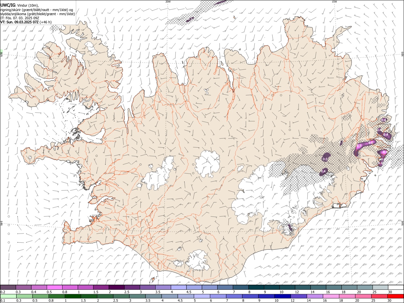Click the 0.2 label under the snow legend
Image resolution: width=404 pixels, height=303 pixels.
point(3,292)
